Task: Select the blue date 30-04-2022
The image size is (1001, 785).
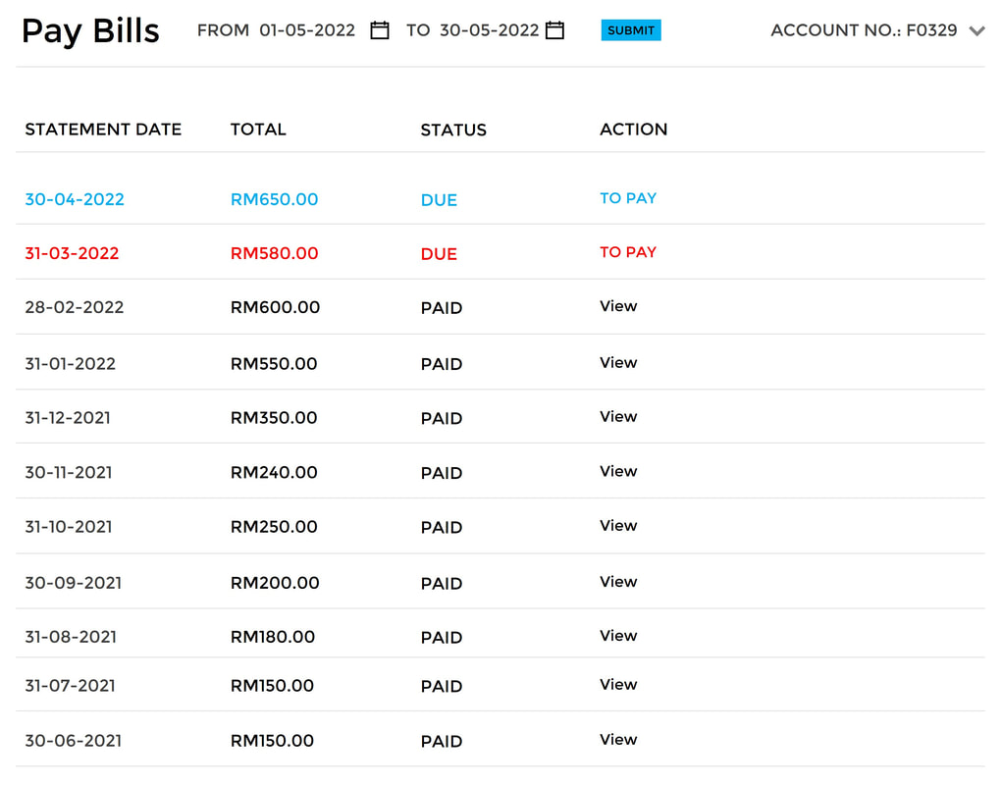Action: tap(75, 199)
